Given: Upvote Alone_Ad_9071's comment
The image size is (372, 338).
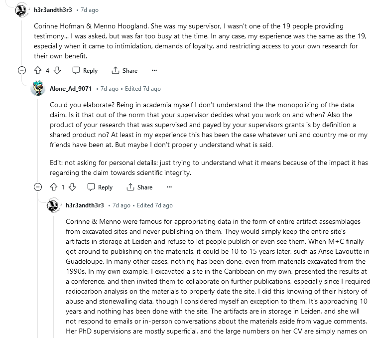Looking at the screenshot, I should pyautogui.click(x=54, y=187).
